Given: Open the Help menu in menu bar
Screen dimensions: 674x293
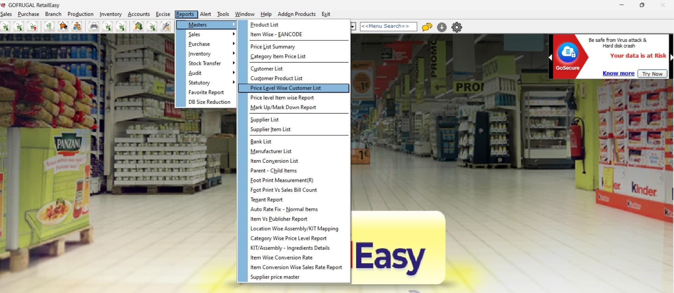Looking at the screenshot, I should [266, 14].
